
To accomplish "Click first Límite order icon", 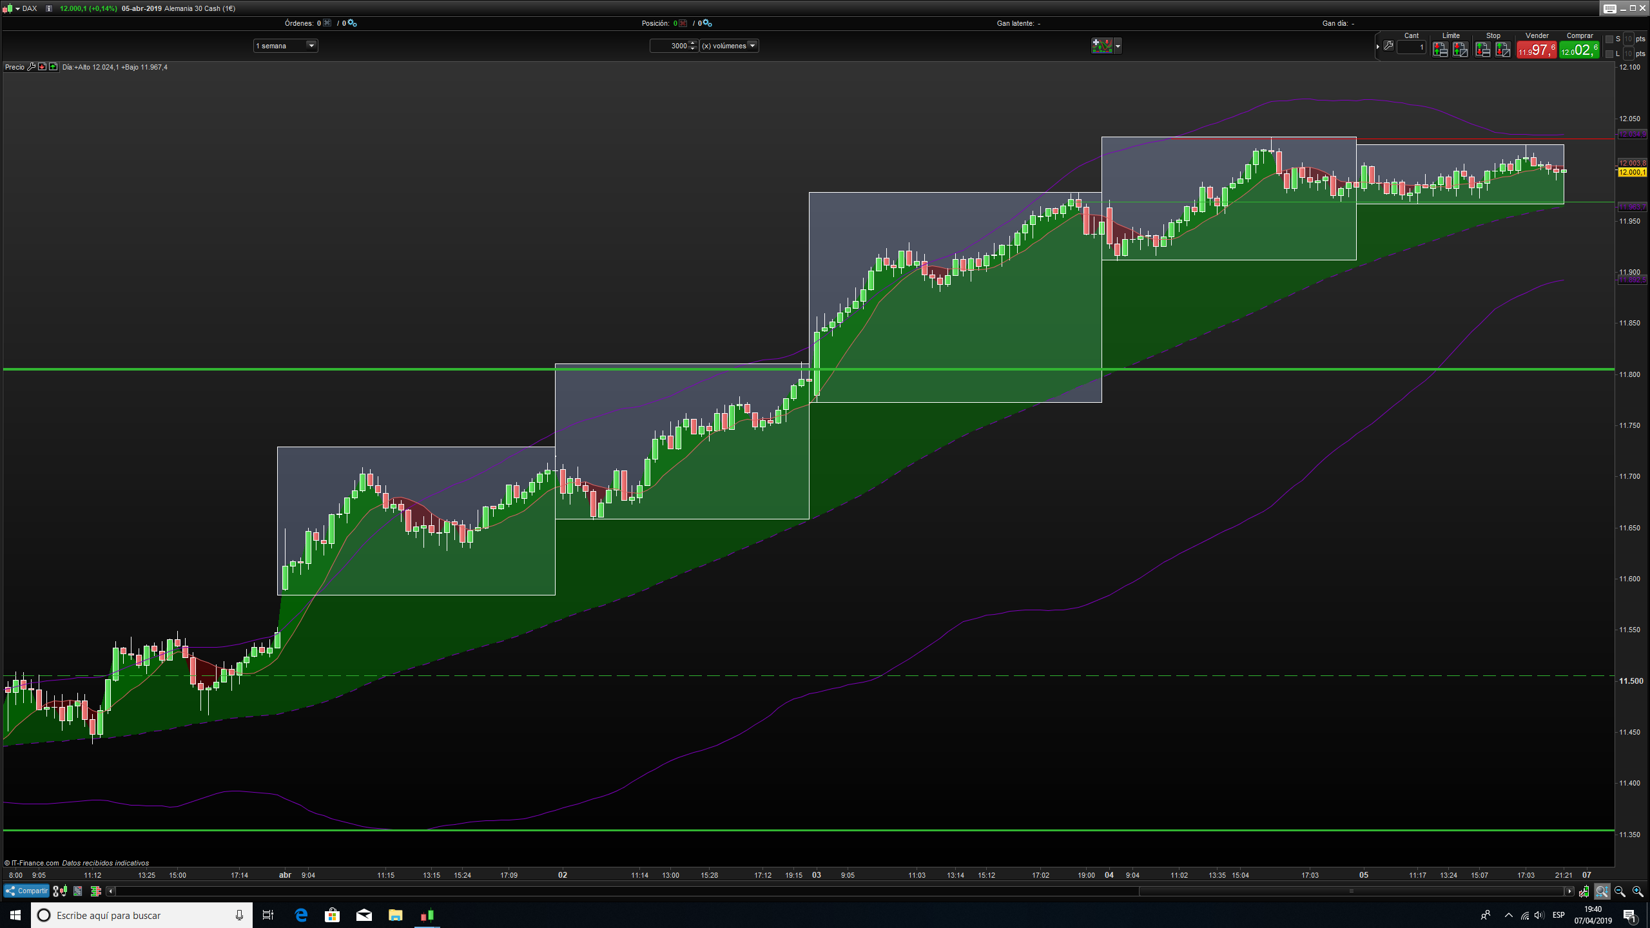I will coord(1440,50).
